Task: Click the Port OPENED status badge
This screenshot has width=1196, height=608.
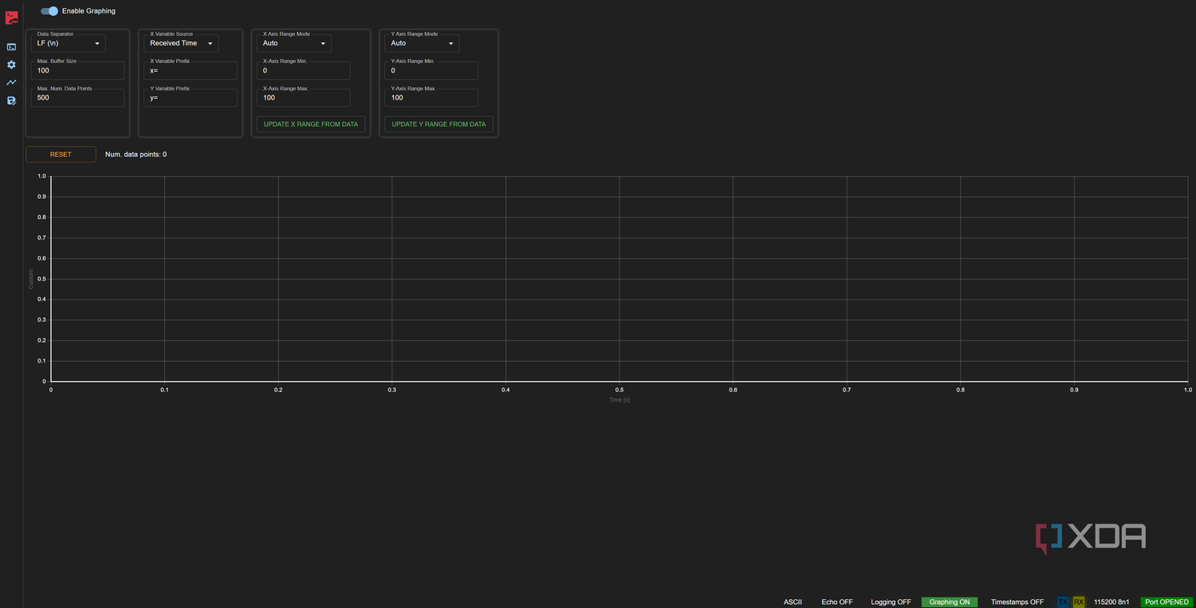Action: click(1168, 602)
